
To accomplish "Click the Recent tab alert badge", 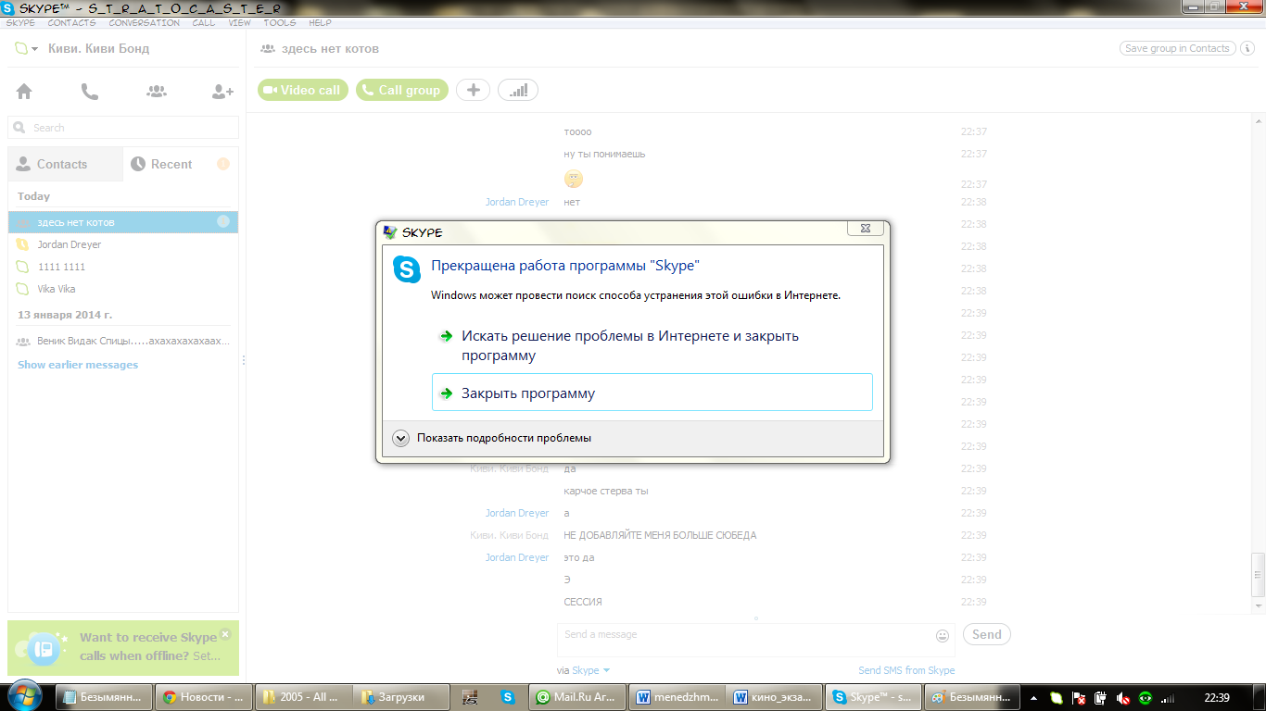I will tap(223, 164).
